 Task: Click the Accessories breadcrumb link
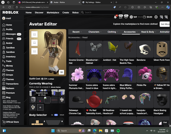[x=74, y=37]
